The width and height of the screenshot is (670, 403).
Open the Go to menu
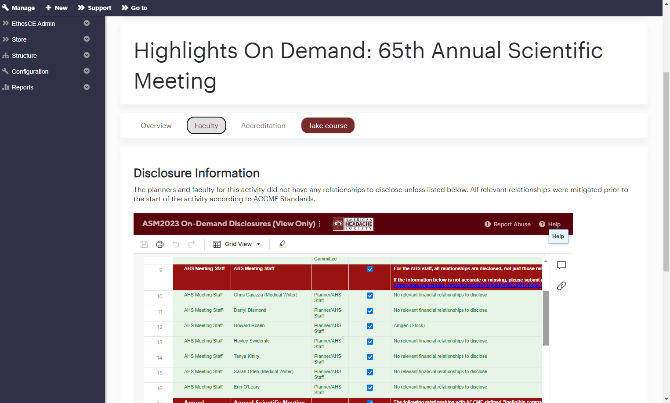(x=134, y=8)
